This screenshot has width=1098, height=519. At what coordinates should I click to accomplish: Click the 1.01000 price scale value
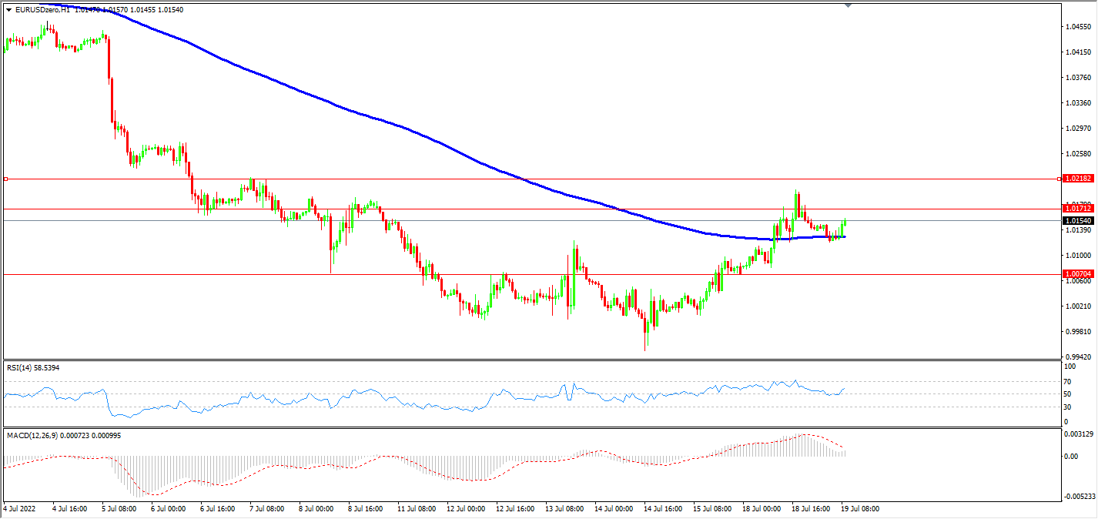[x=1078, y=256]
